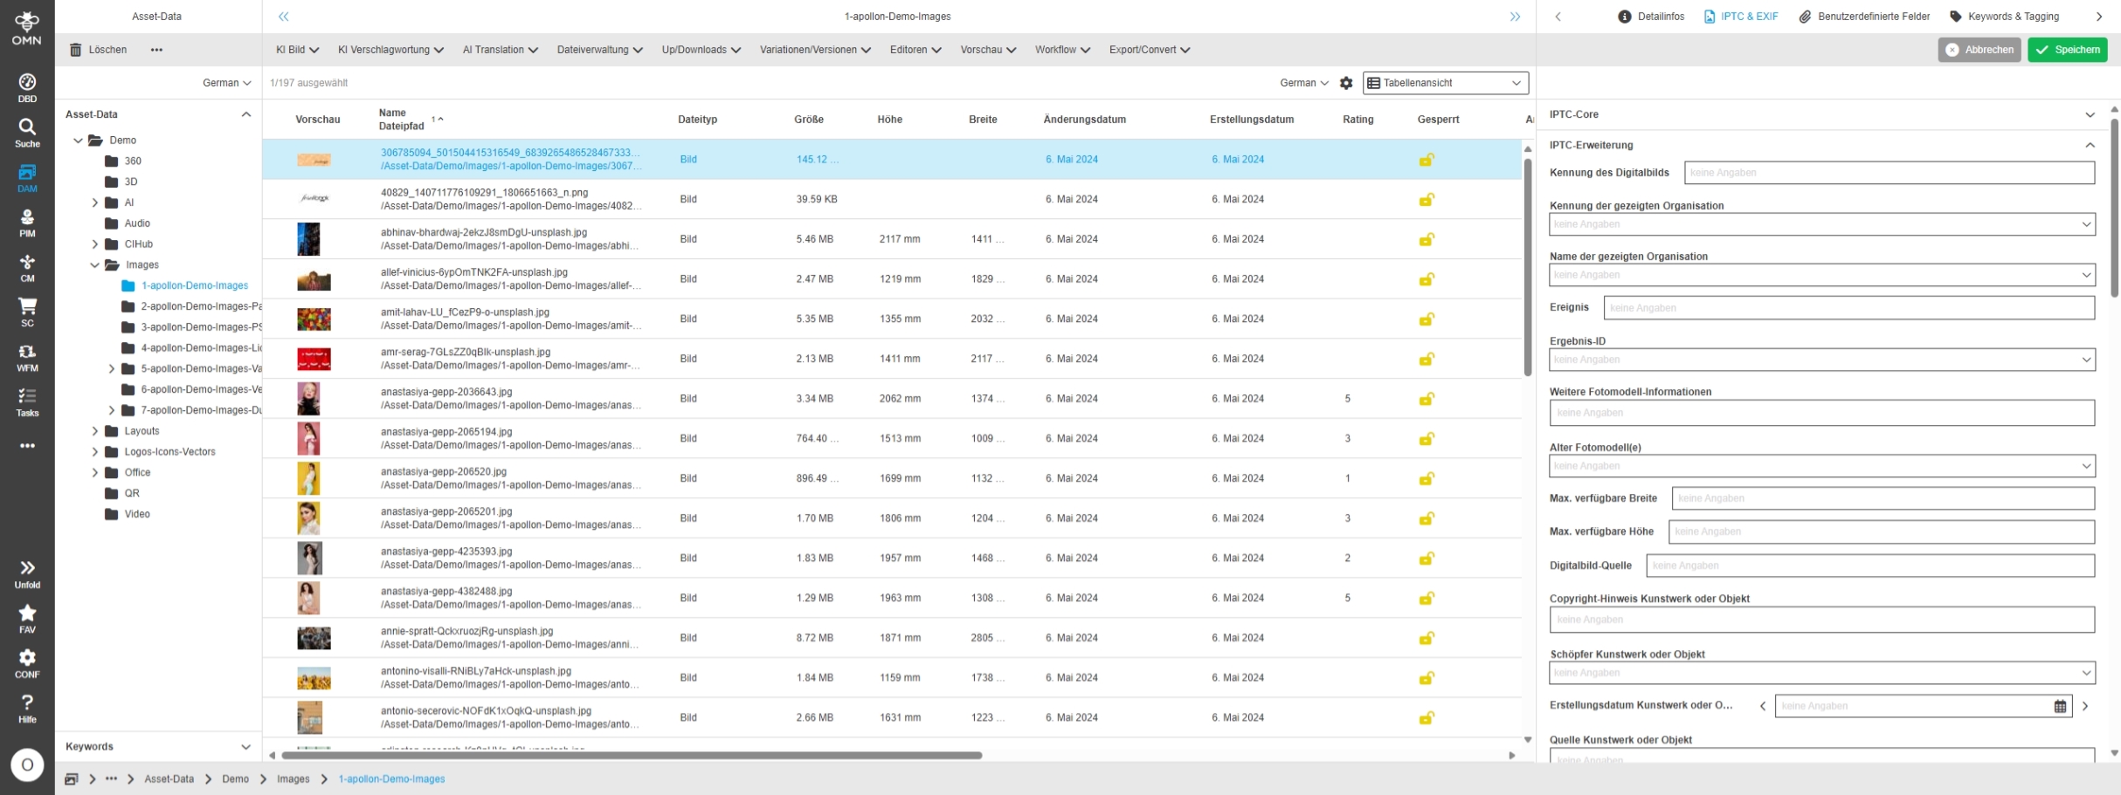Expand the IPTC-Core section
Image resolution: width=2121 pixels, height=795 pixels.
coord(2090,114)
